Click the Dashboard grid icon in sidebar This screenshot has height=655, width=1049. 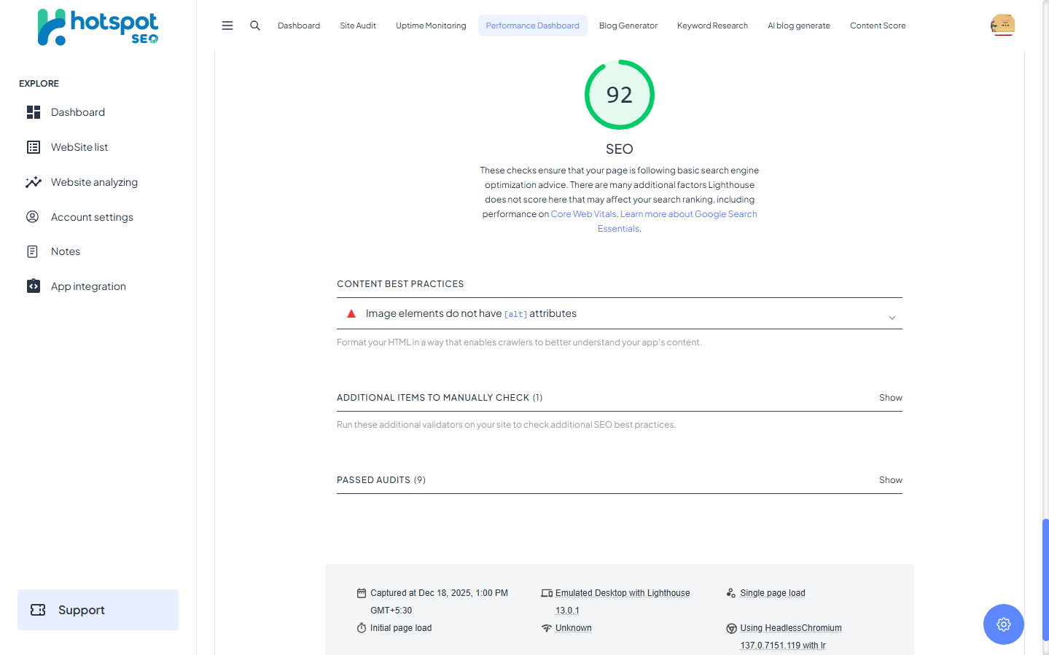pyautogui.click(x=34, y=112)
